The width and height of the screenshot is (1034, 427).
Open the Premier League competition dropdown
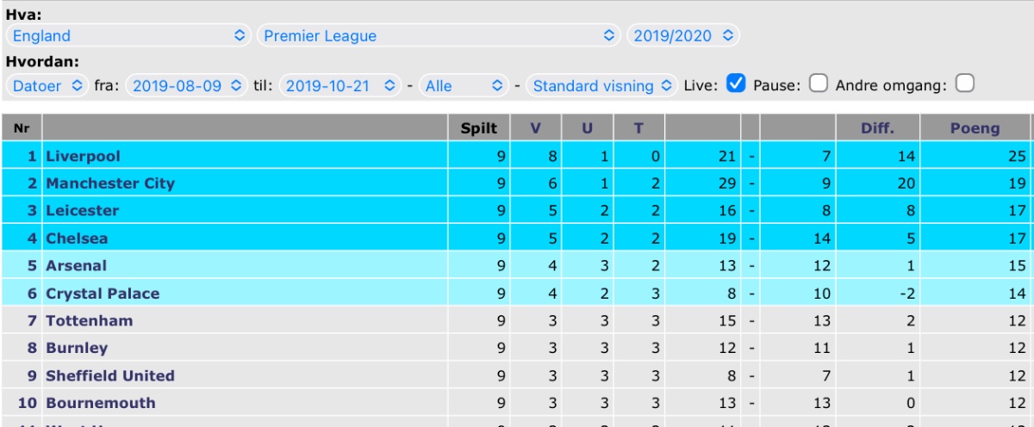point(439,35)
